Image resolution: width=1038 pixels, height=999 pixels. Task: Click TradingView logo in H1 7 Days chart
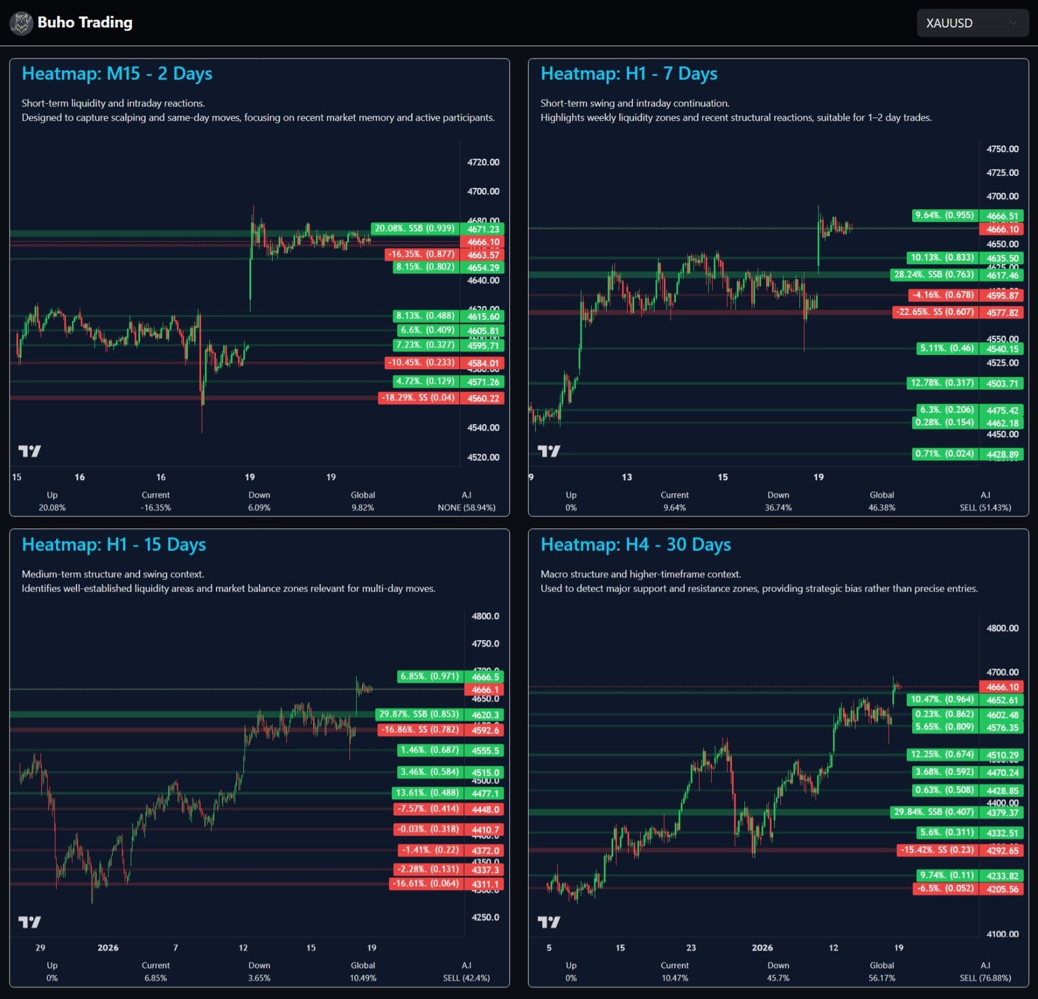pos(548,451)
